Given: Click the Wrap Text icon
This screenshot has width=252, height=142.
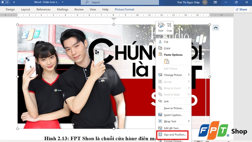Looking at the screenshot, I should 160,121.
